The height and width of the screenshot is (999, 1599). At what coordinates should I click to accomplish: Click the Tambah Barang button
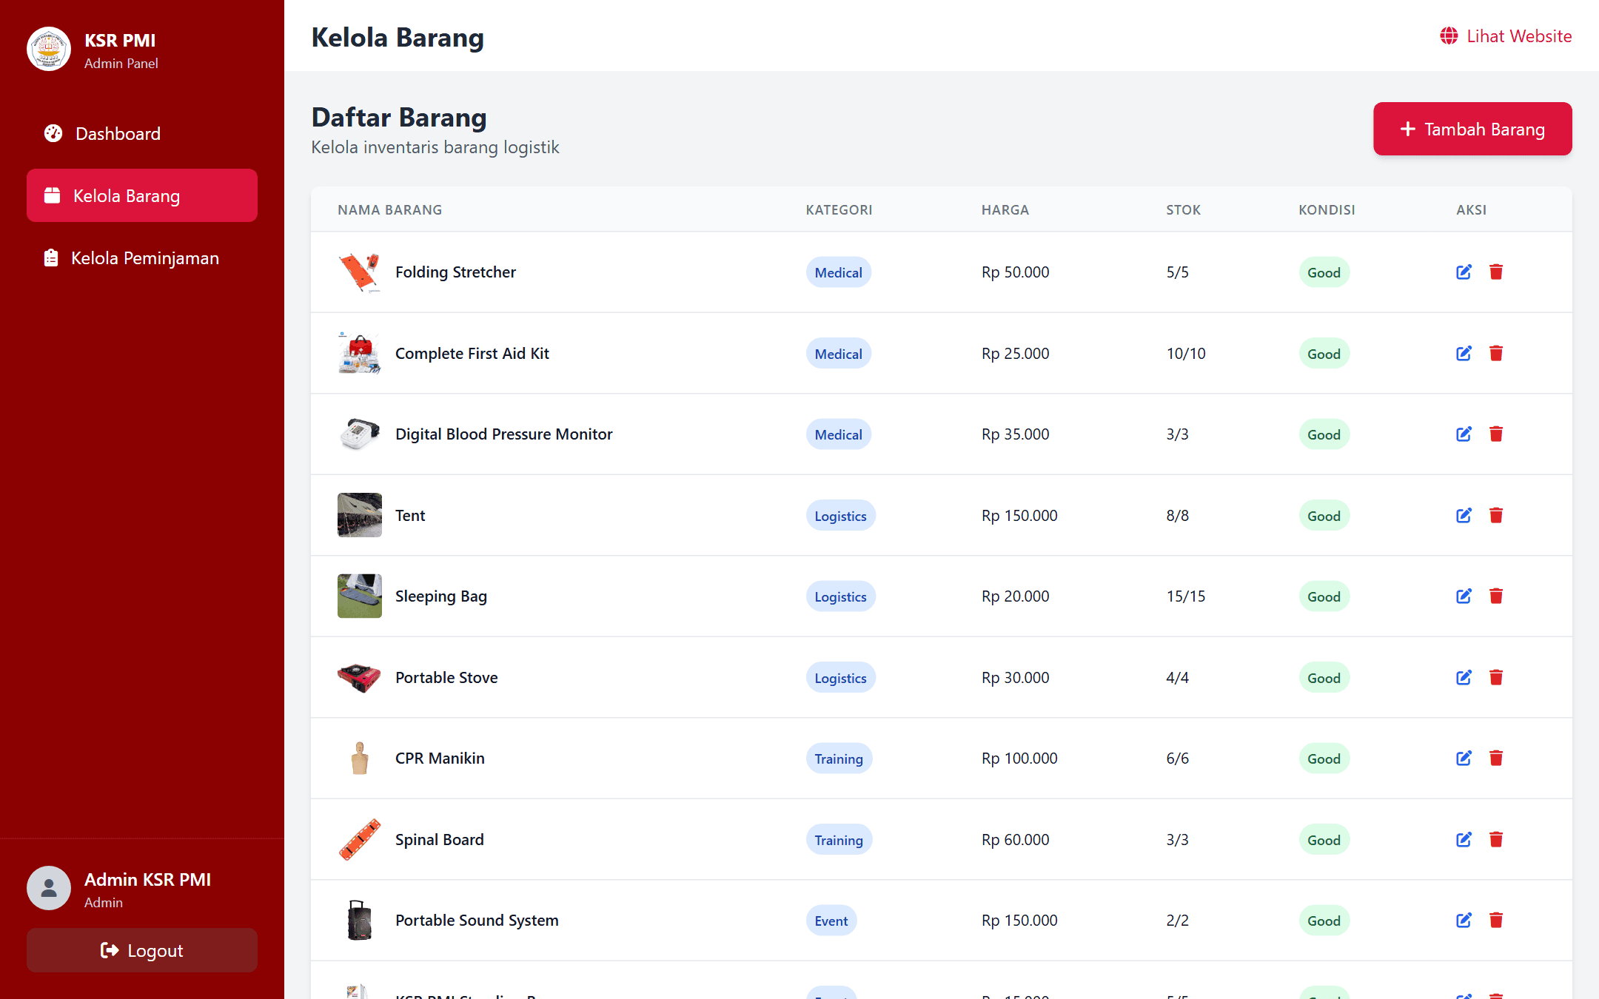(x=1472, y=129)
